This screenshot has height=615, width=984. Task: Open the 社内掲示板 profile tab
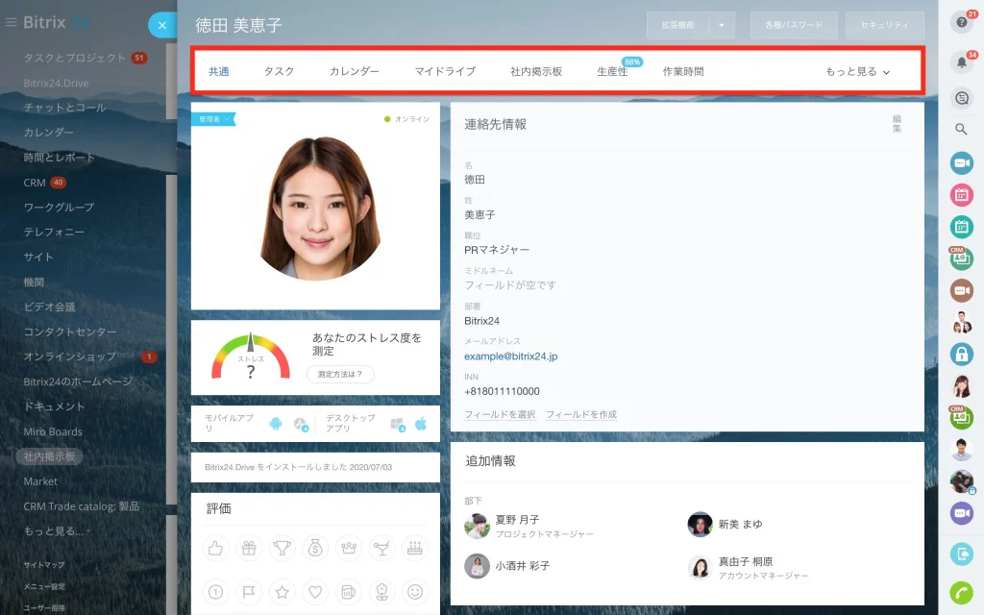pos(536,71)
